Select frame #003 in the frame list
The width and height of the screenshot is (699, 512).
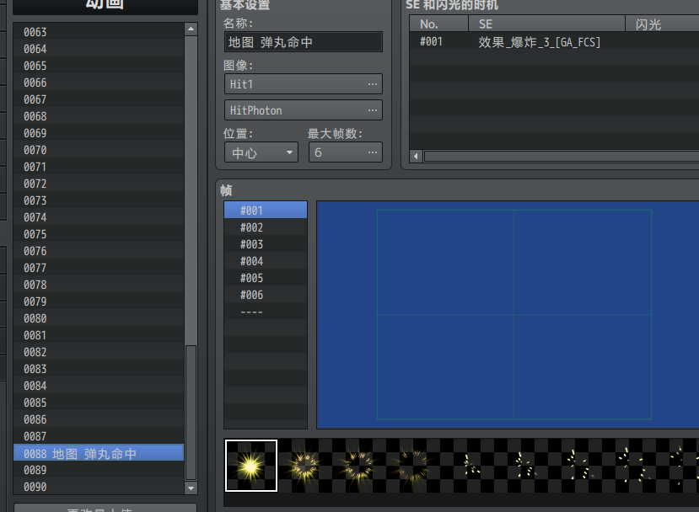(265, 244)
